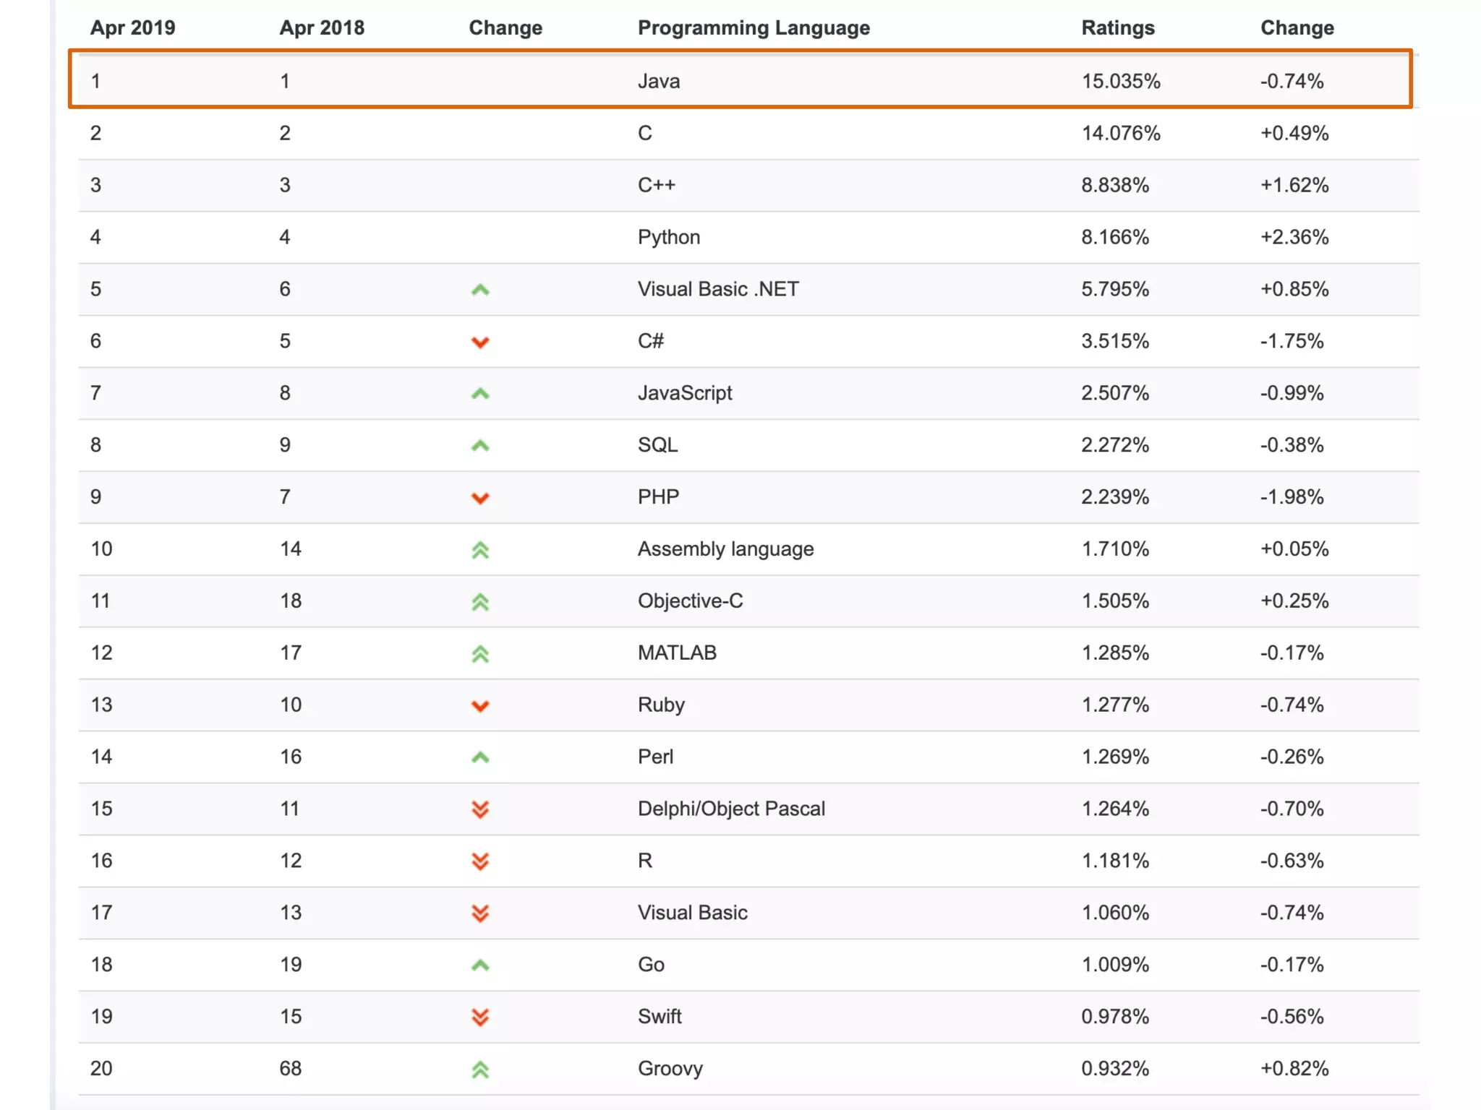Click the 14.076% rating for C
The image size is (1481, 1110).
[x=1120, y=133]
